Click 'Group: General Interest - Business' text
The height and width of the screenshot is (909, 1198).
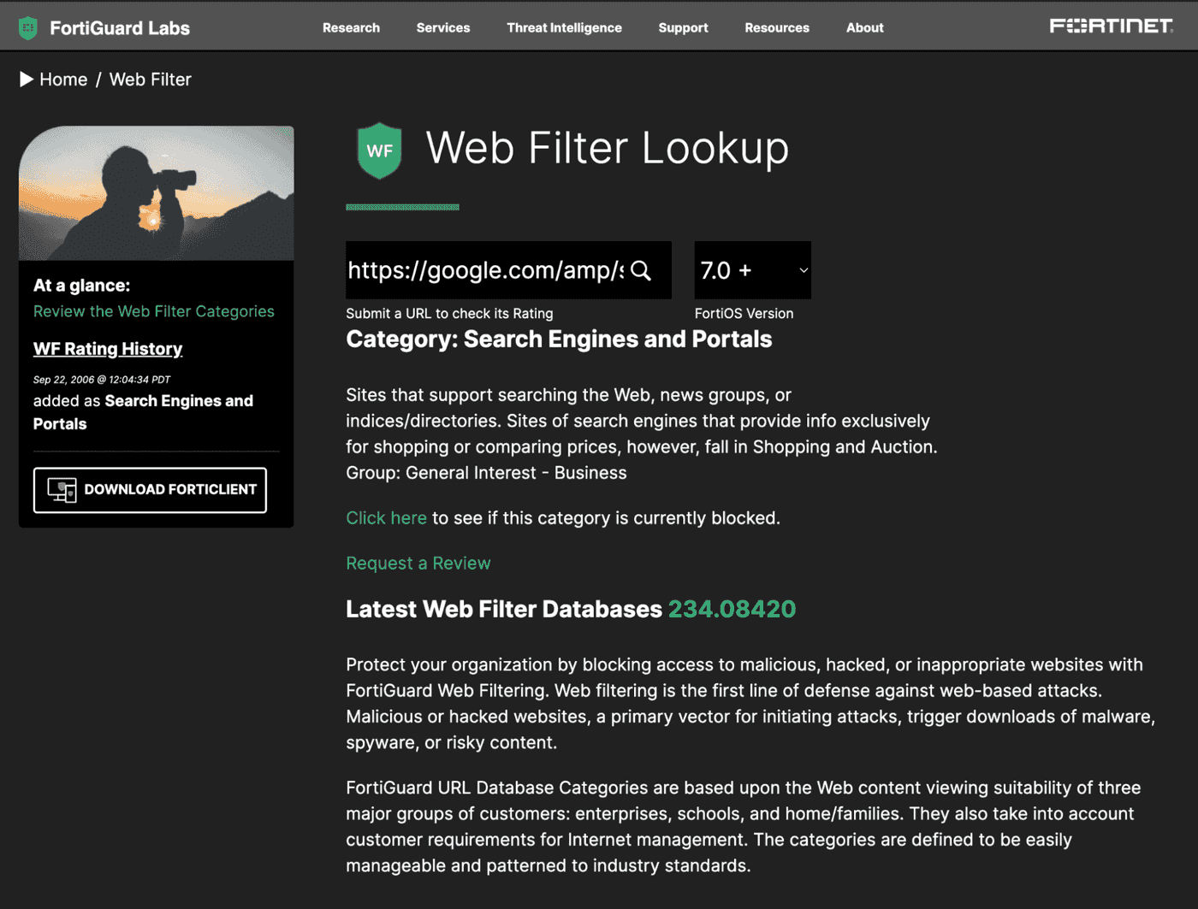(486, 473)
